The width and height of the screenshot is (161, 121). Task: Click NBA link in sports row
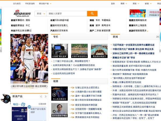coord(58,20)
